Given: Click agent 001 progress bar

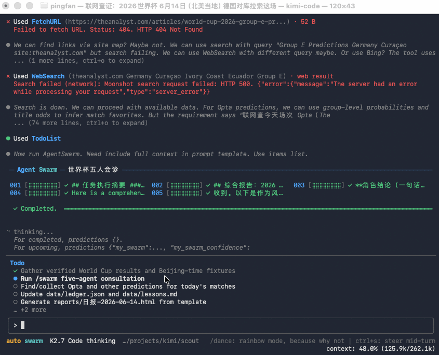Looking at the screenshot, I should (x=43, y=185).
